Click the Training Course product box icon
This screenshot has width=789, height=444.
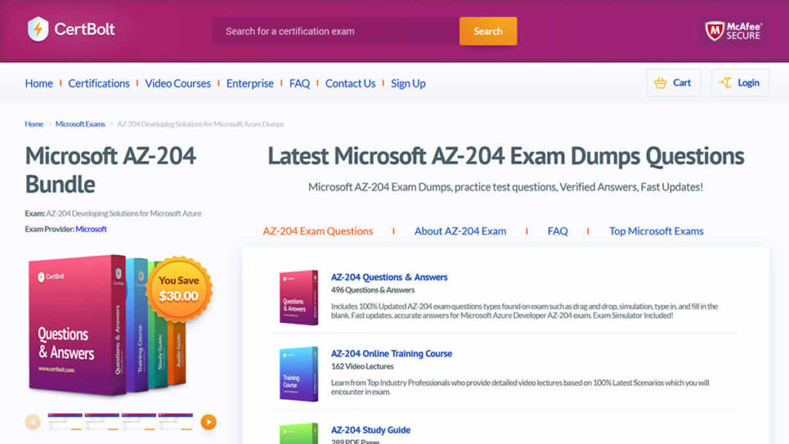pos(299,374)
